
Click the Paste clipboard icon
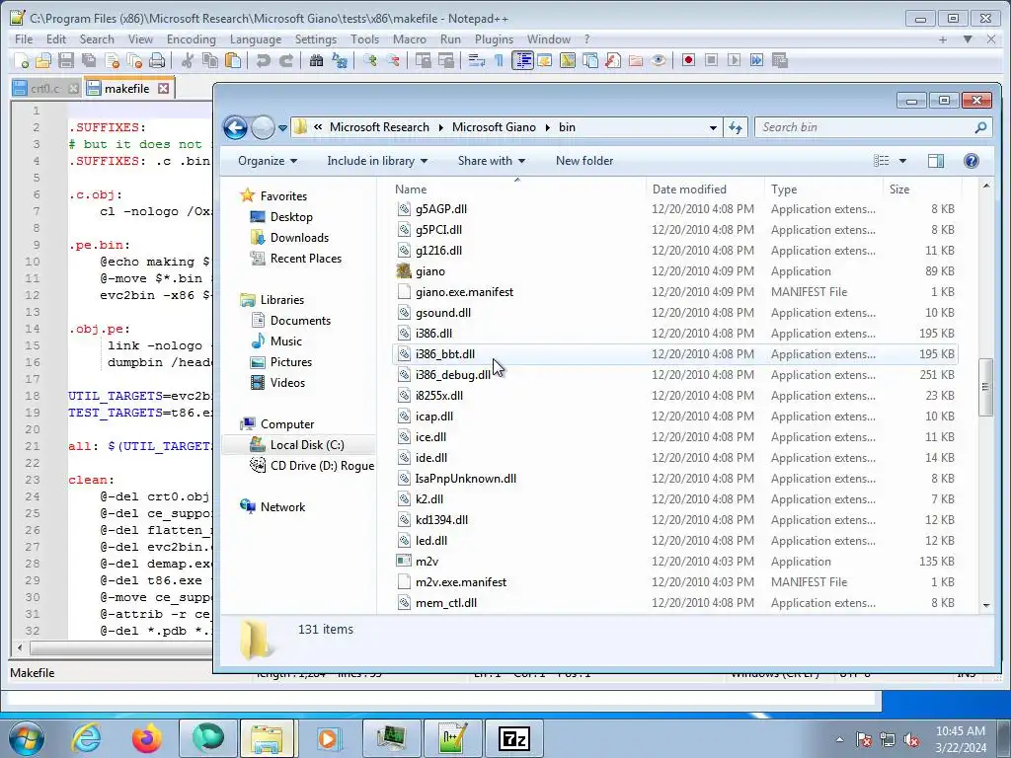click(233, 60)
